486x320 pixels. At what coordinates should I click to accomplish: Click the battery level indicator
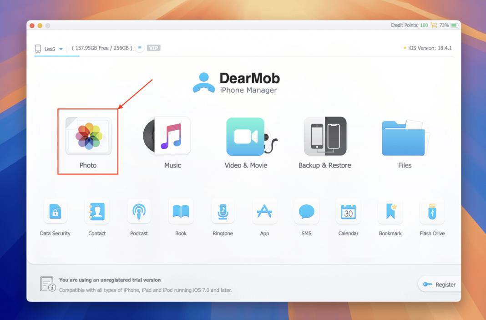click(x=455, y=25)
